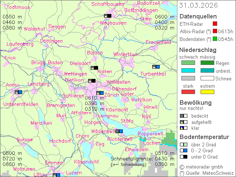
Task: Click the 'bedeckt' cloud cover legend icon
Action: (x=183, y=116)
